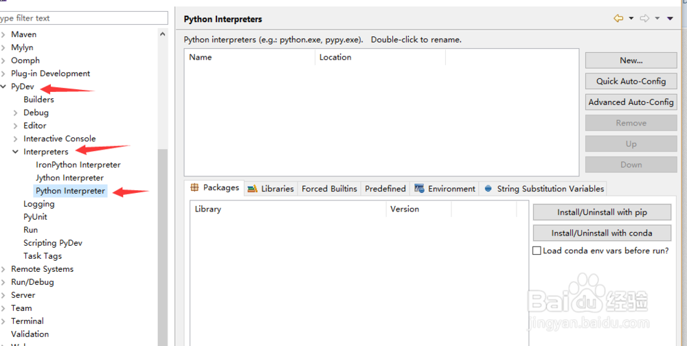The width and height of the screenshot is (687, 346).
Task: Click the Remove button
Action: 631,123
